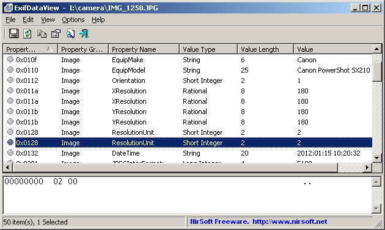Click the circle icon of row 0x0112
Viewport: 385px width, 230px height.
tap(10, 80)
